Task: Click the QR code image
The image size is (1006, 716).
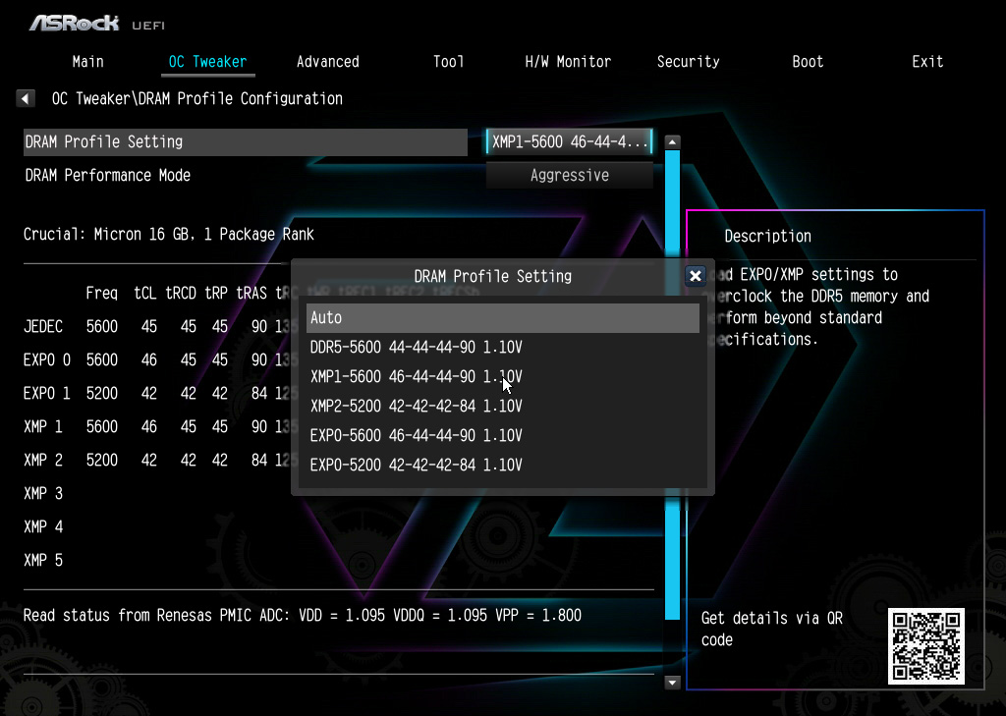Action: (926, 646)
